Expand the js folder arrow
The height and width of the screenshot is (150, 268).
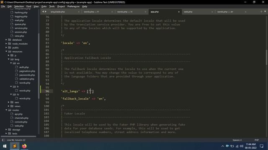(8, 55)
